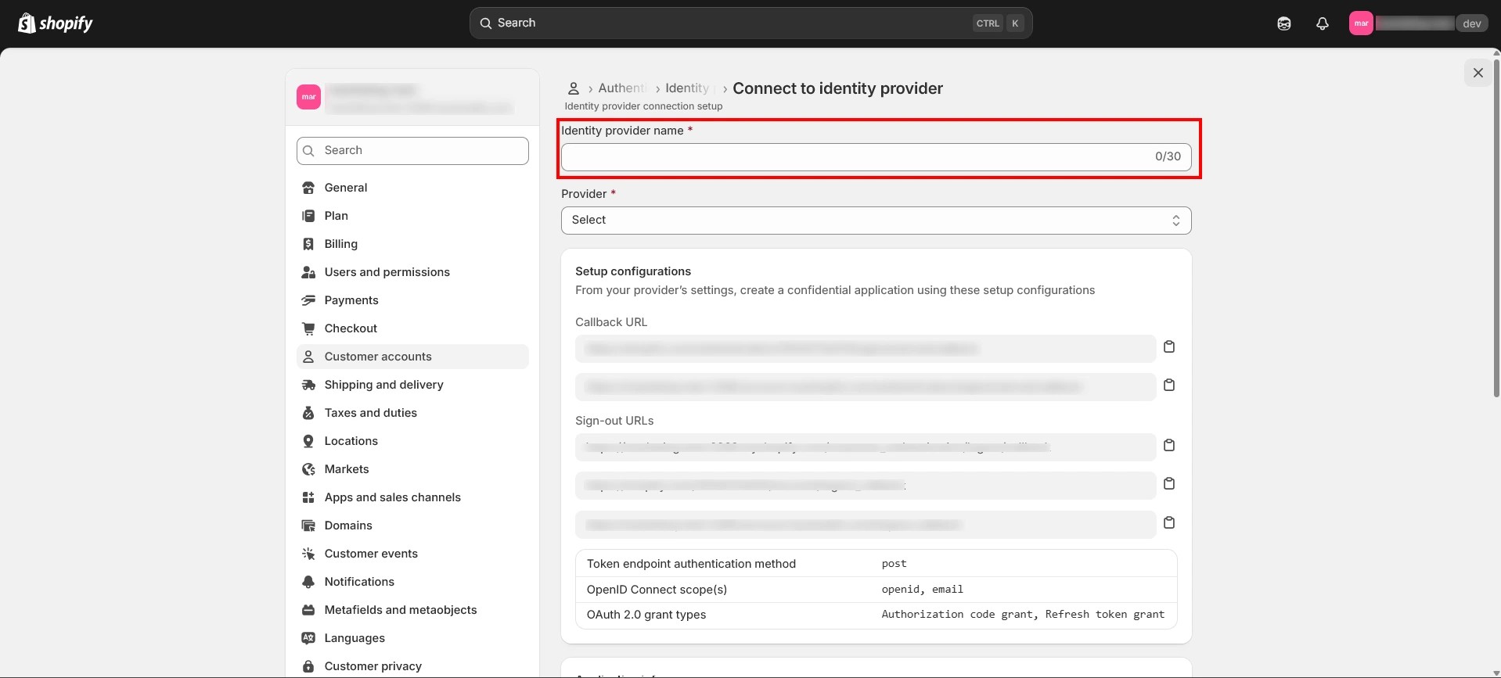Go to Shipping and delivery settings

click(x=383, y=385)
